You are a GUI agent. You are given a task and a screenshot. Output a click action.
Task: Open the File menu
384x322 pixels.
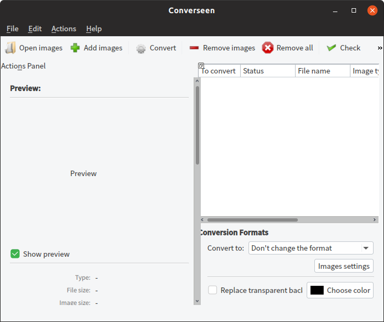13,29
